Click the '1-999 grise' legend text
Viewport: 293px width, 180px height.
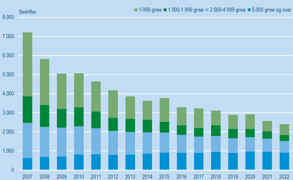point(150,10)
